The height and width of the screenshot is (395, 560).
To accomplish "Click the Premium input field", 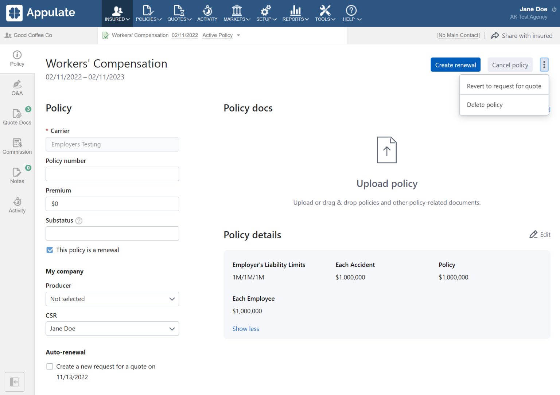I will [x=112, y=204].
